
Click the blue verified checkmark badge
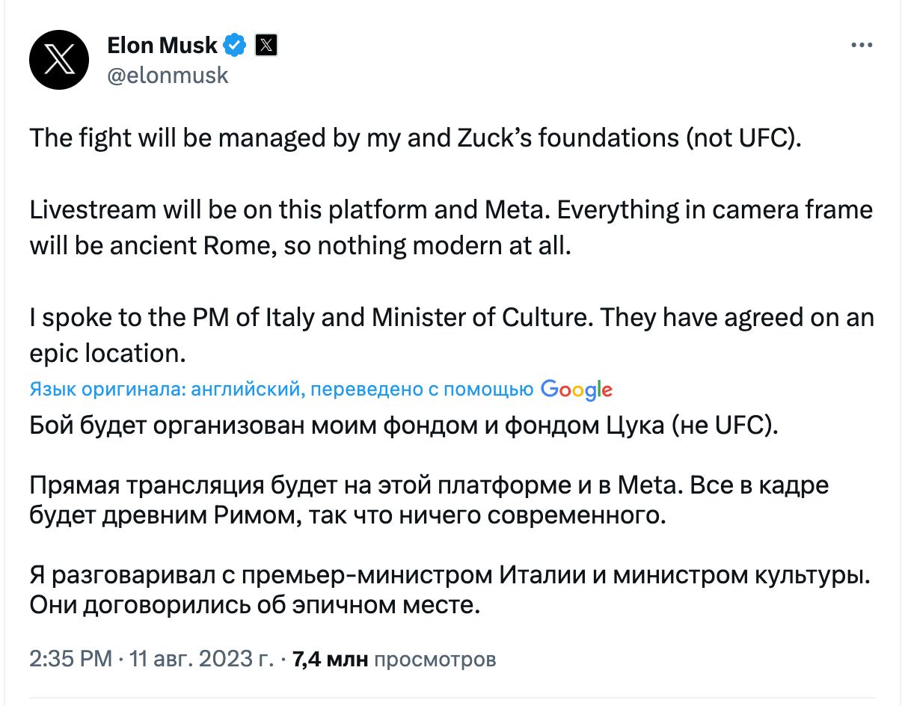(234, 44)
